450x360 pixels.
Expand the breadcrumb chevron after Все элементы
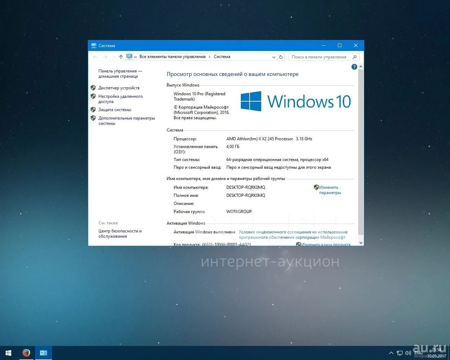pos(210,57)
